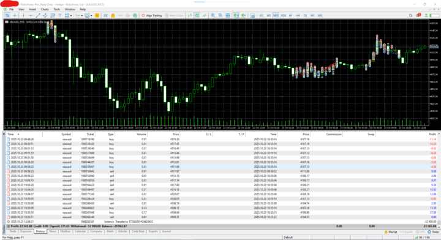This screenshot has height=240, width=441.
Task: Click the yellow lock icon in toolbar
Action: click(113, 15)
